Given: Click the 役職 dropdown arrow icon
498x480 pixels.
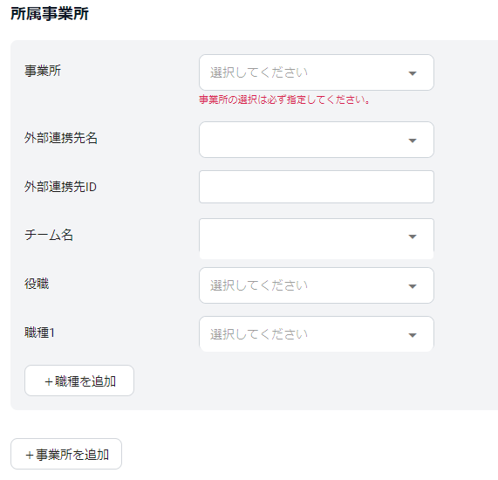Looking at the screenshot, I should pos(413,286).
